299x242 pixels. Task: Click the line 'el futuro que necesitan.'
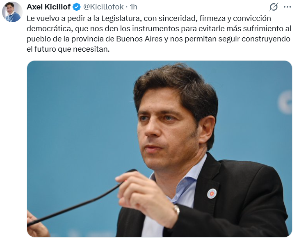[68, 49]
